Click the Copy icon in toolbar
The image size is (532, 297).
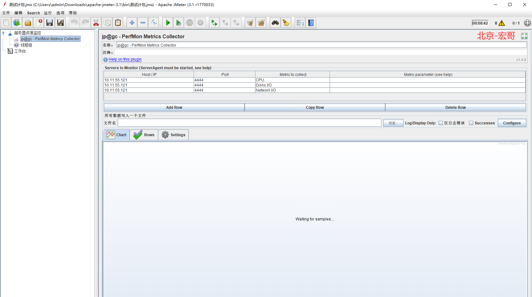point(107,23)
